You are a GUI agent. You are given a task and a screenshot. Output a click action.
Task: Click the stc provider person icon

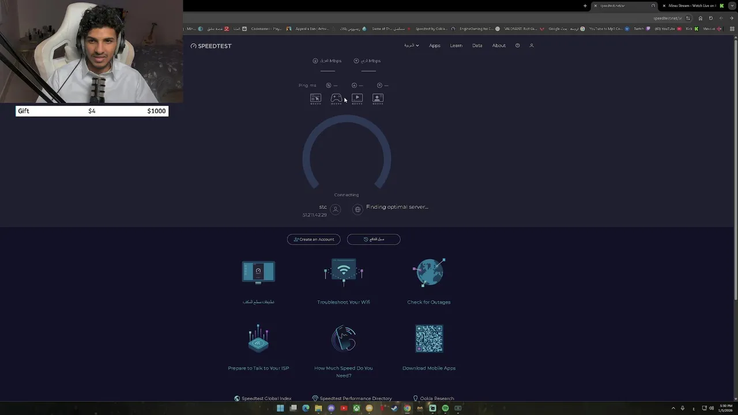point(336,209)
